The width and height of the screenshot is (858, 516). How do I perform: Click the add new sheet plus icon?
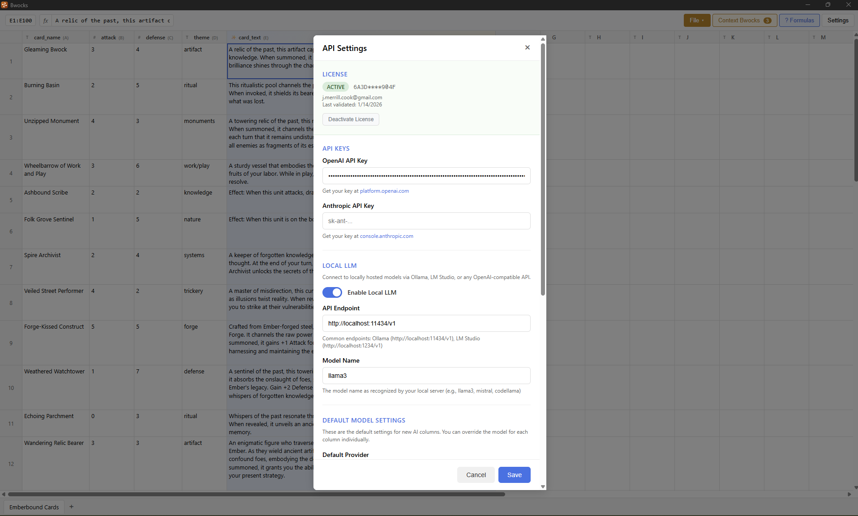pos(71,507)
